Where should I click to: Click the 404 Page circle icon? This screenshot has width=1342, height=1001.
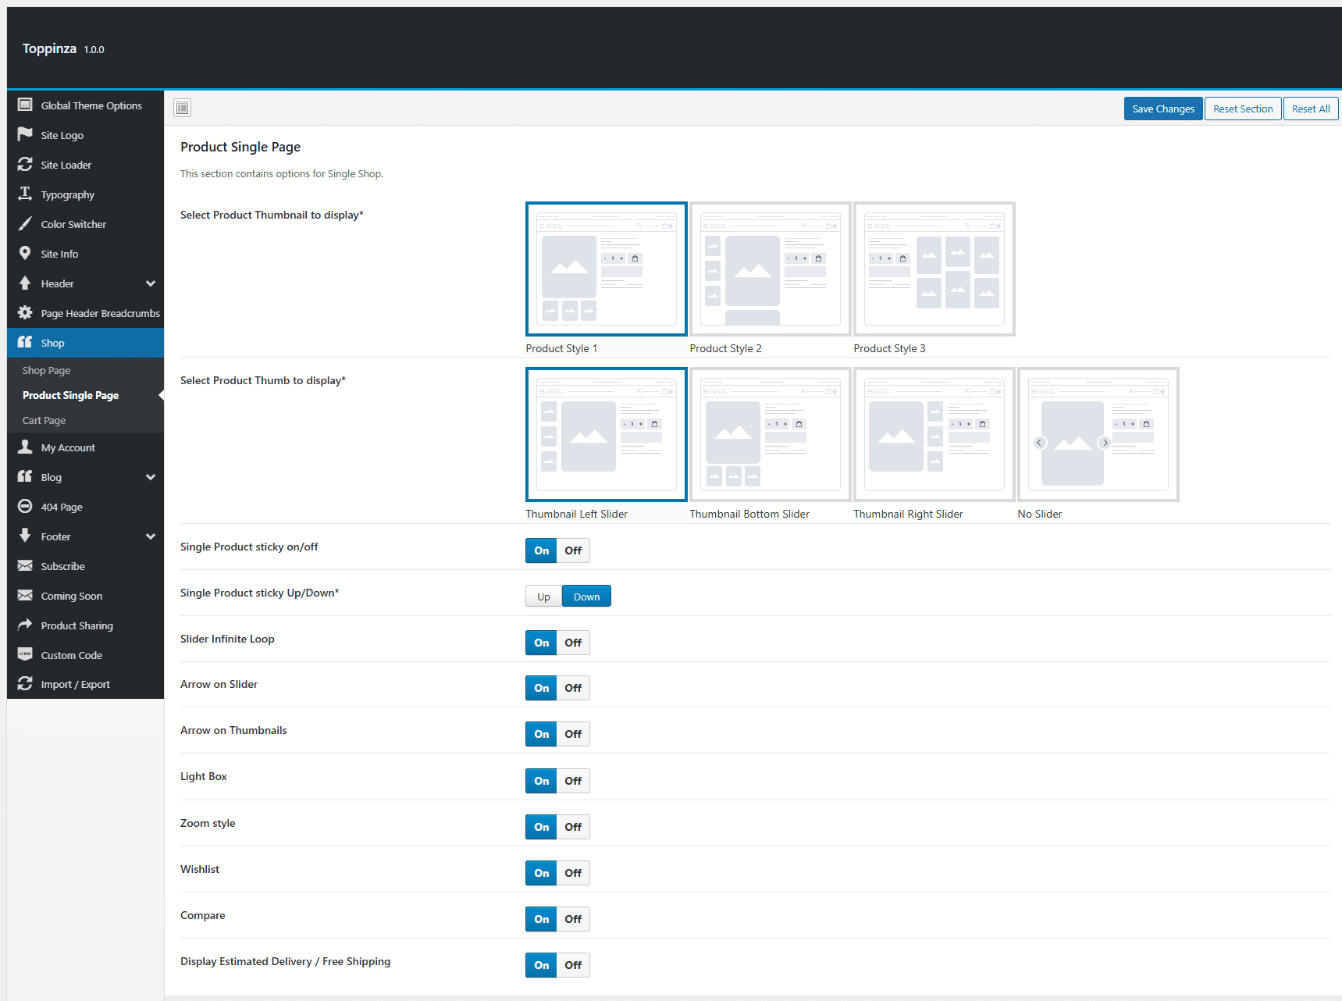pos(25,506)
